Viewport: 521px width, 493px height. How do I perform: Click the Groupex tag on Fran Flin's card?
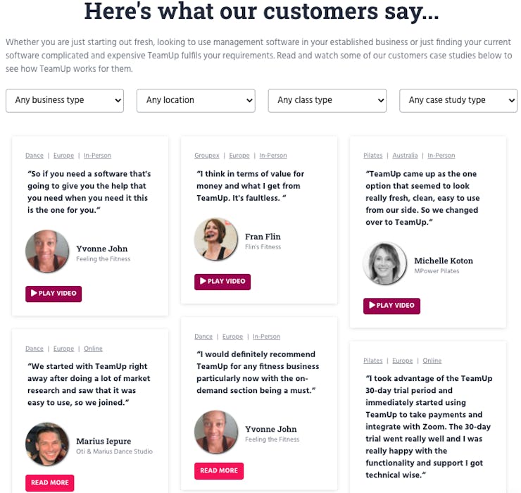click(205, 156)
